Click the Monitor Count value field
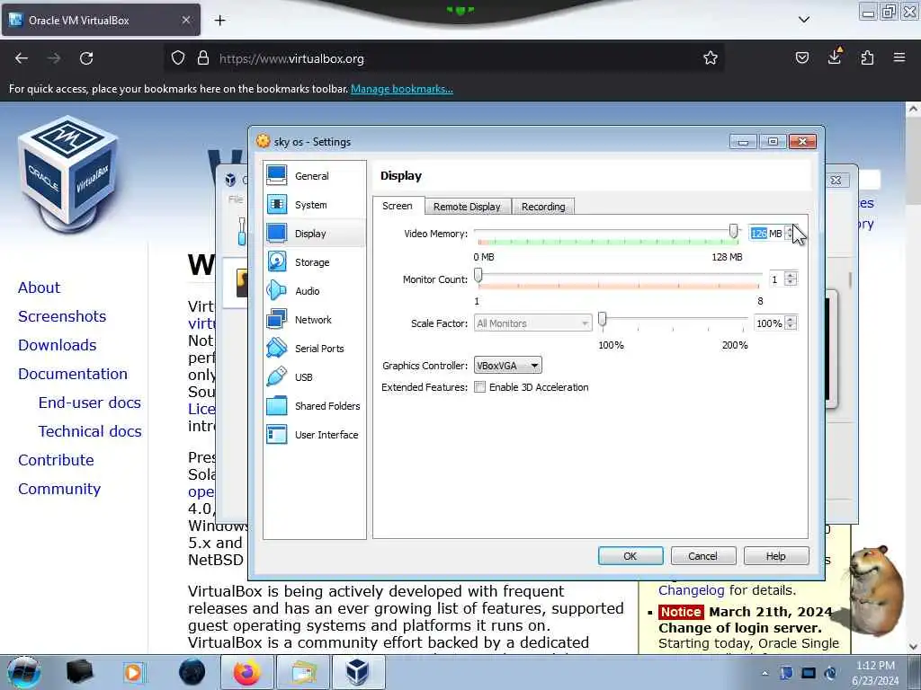 click(x=777, y=279)
